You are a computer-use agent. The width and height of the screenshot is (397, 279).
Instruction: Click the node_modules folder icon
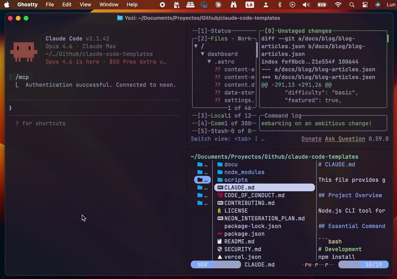click(220, 172)
